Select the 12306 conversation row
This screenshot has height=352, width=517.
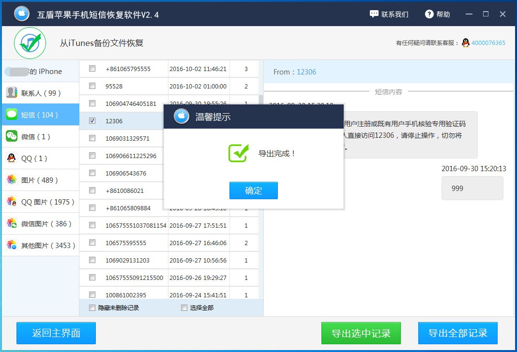click(120, 120)
